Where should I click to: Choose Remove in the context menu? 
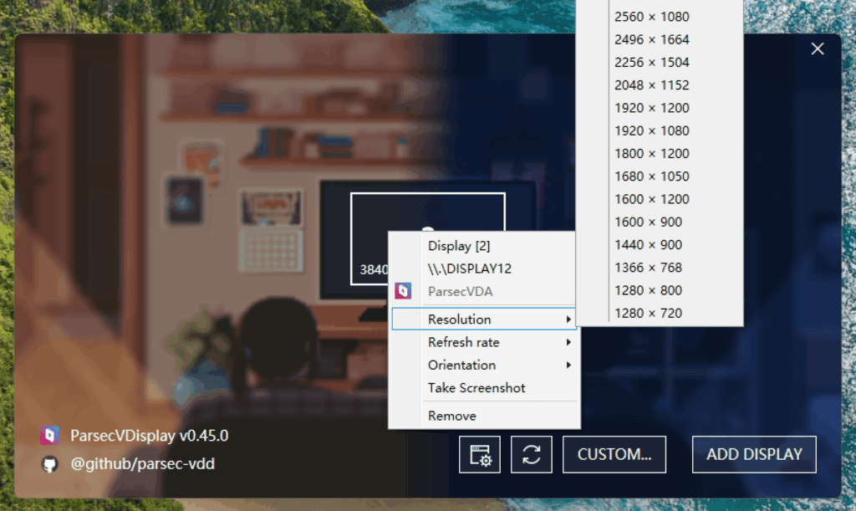click(452, 416)
